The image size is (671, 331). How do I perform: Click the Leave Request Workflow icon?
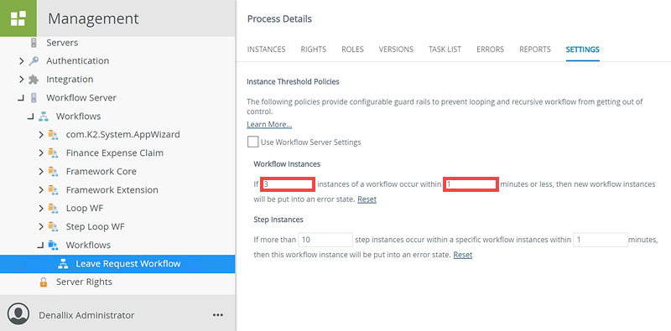(x=63, y=264)
